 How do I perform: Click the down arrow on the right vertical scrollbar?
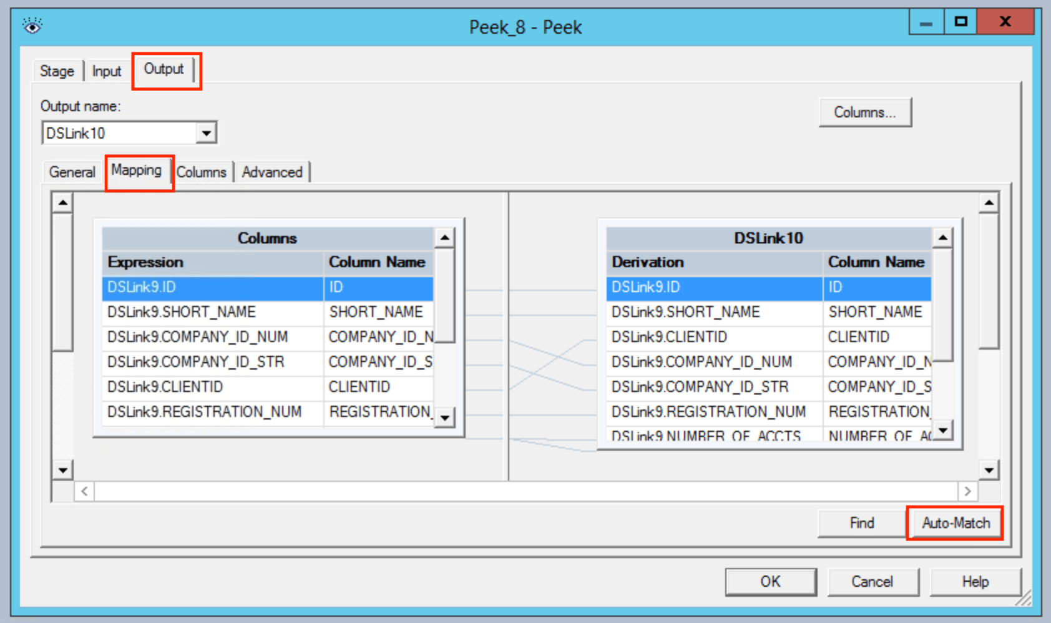(x=988, y=470)
